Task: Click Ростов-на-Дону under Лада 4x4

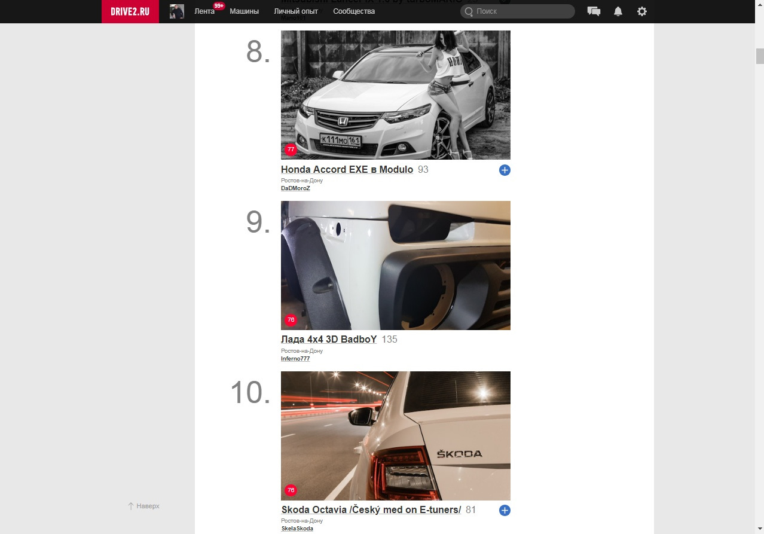Action: coord(302,351)
